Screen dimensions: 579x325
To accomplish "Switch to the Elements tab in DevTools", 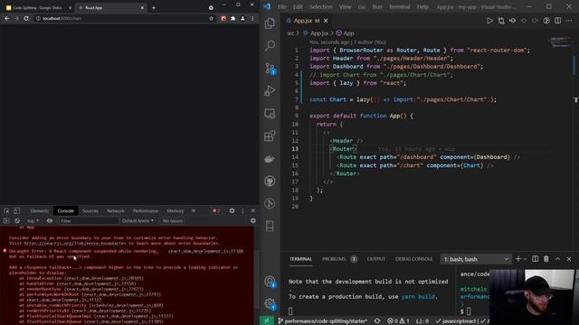I will tap(40, 210).
